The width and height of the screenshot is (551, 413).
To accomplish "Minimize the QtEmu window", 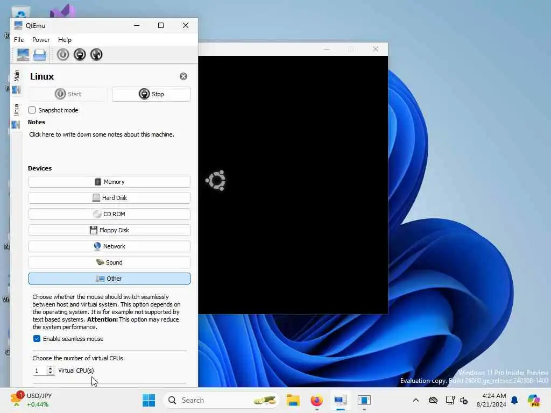I will [137, 25].
